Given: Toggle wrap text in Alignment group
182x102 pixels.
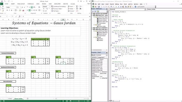Looking at the screenshot, I should 39,7.
